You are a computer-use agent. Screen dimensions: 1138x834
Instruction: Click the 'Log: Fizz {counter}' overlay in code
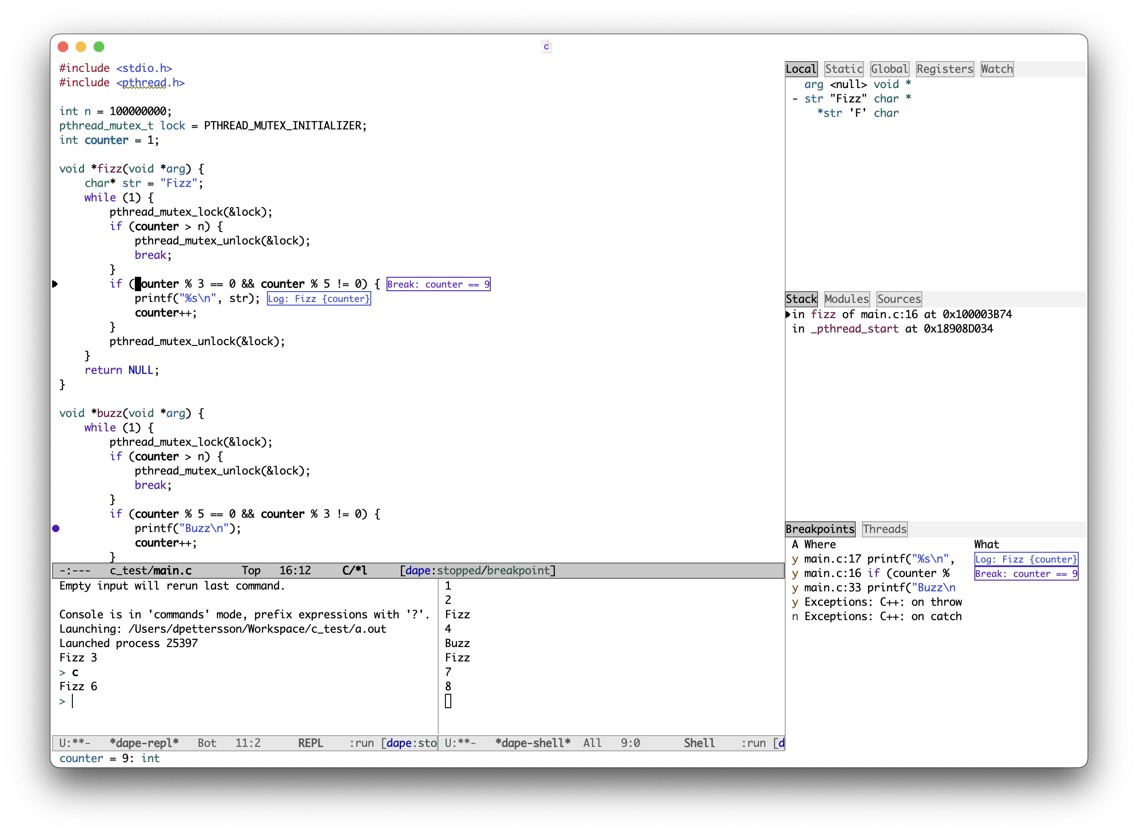[319, 298]
